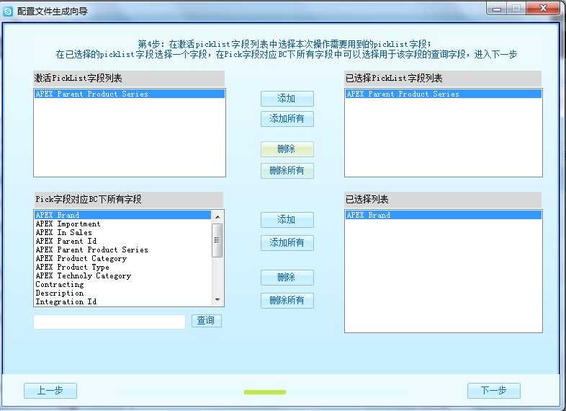Viewport: 566px width, 411px height.
Task: Select APEX Brand in 已选择列表
Action: (x=444, y=215)
